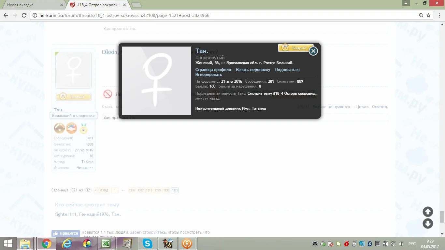
Task: Open the globe-arrow browser icon on taskbar
Action: click(87, 243)
